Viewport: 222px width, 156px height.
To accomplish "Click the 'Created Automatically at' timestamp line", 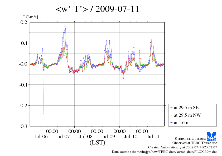I will point(182,147).
